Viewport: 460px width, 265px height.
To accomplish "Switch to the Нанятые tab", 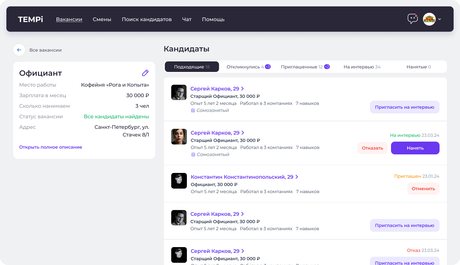I will click(x=418, y=67).
